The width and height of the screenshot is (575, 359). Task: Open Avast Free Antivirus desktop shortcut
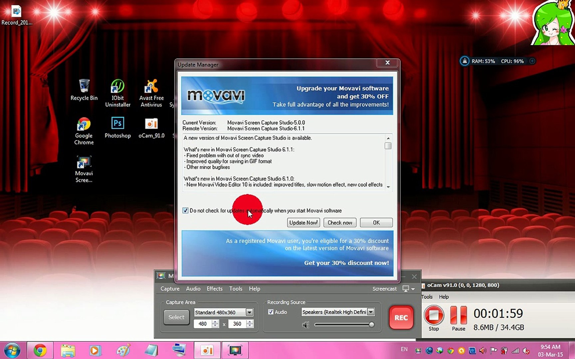coord(151,93)
